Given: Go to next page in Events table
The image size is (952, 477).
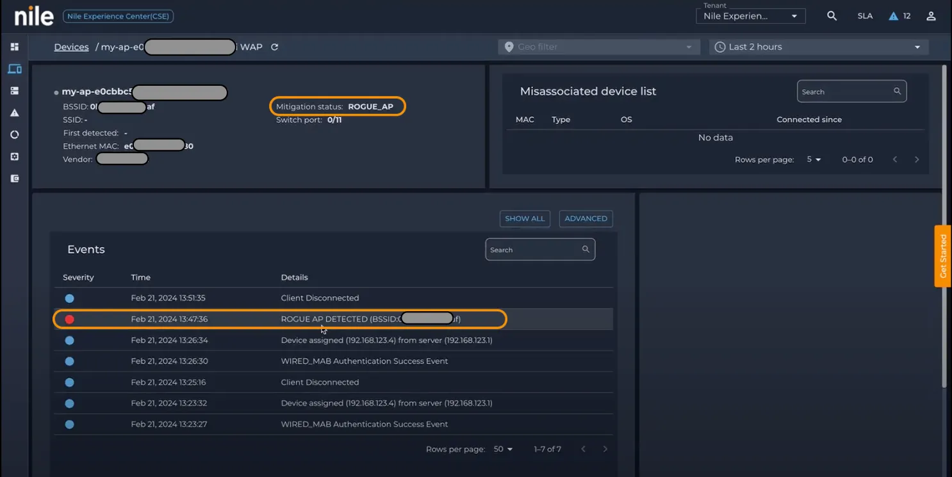Looking at the screenshot, I should pos(605,449).
